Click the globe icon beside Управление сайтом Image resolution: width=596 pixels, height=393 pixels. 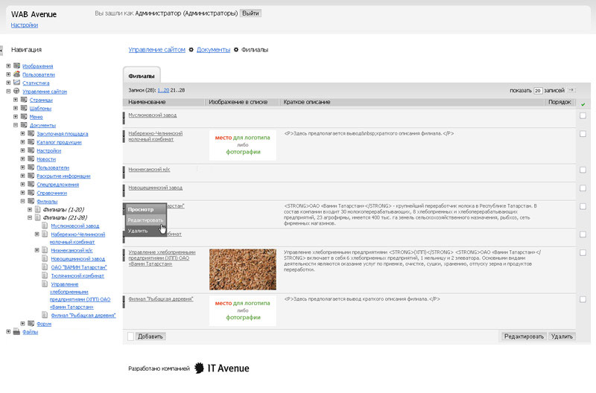point(16,92)
